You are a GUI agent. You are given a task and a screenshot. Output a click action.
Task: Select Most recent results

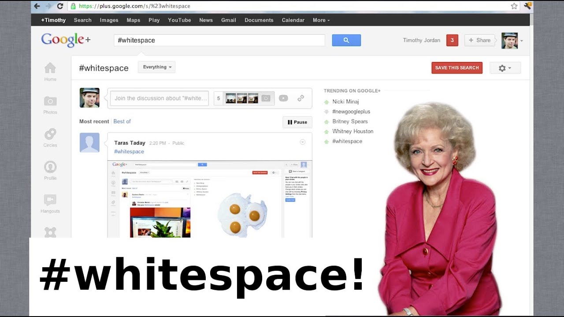(x=94, y=122)
